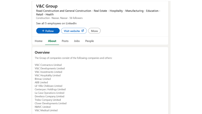Click the Bitmac Limited entry
This screenshot has width=202, height=114.
pos(43,79)
